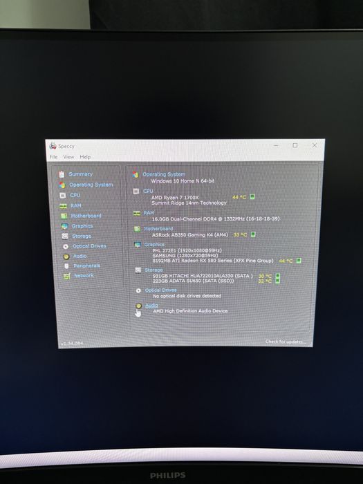Screen dimensions: 363x484
Task: Click the disc icon beside Optical Drives heading
Action: 138,290
